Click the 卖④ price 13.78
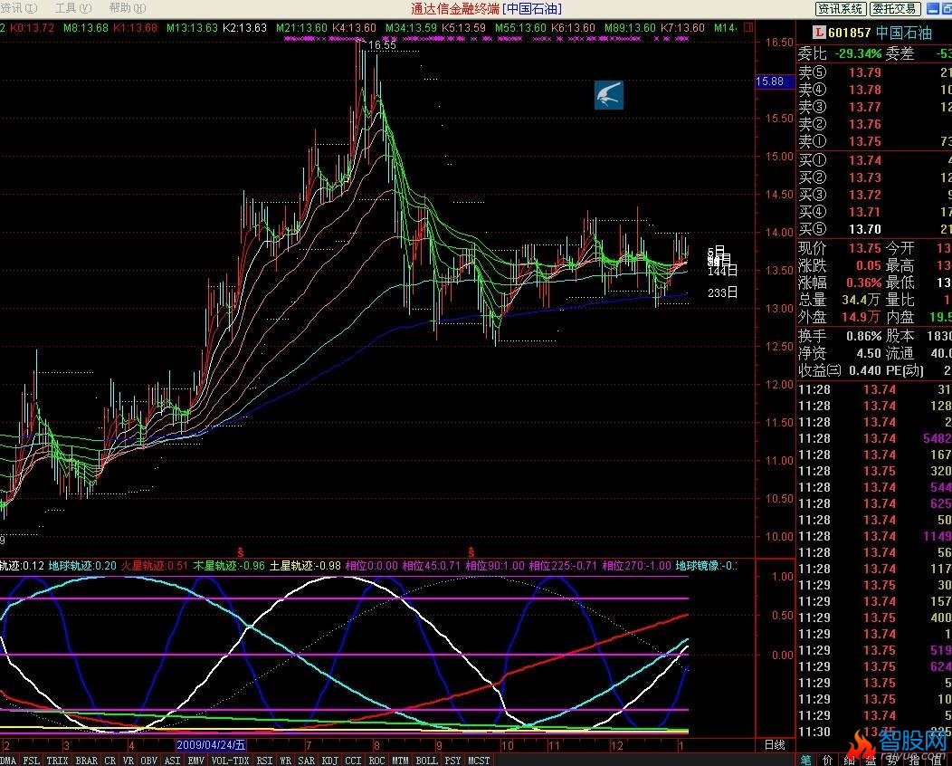952x766 pixels. 864,90
